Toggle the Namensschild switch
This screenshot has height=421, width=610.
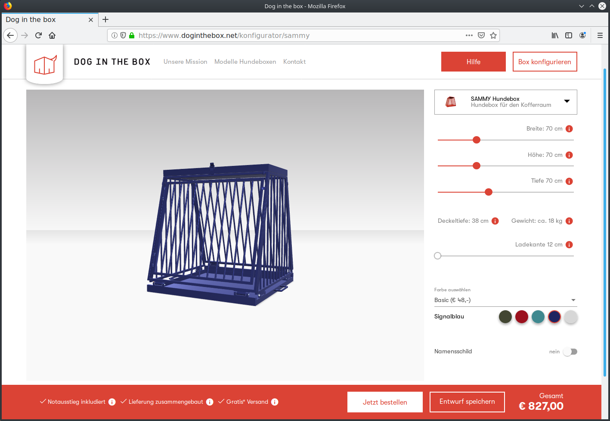[x=570, y=352]
